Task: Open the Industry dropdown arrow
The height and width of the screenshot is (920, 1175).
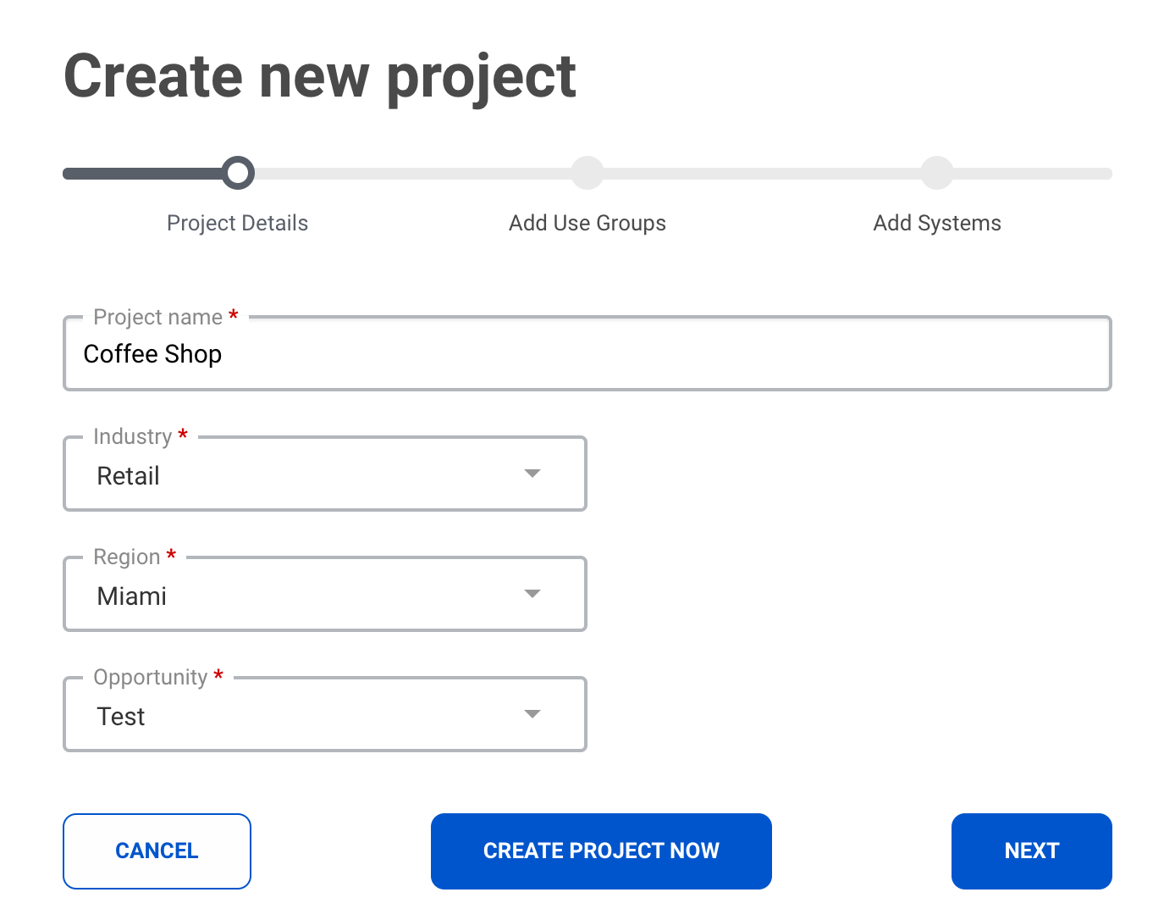Action: click(x=532, y=474)
